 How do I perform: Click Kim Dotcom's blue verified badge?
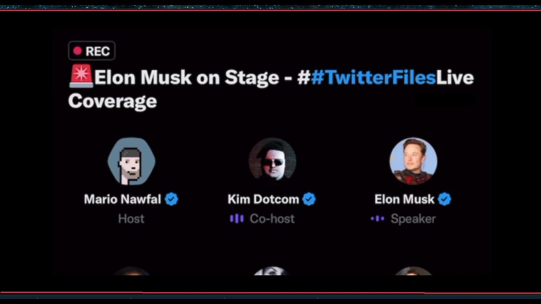pos(309,199)
